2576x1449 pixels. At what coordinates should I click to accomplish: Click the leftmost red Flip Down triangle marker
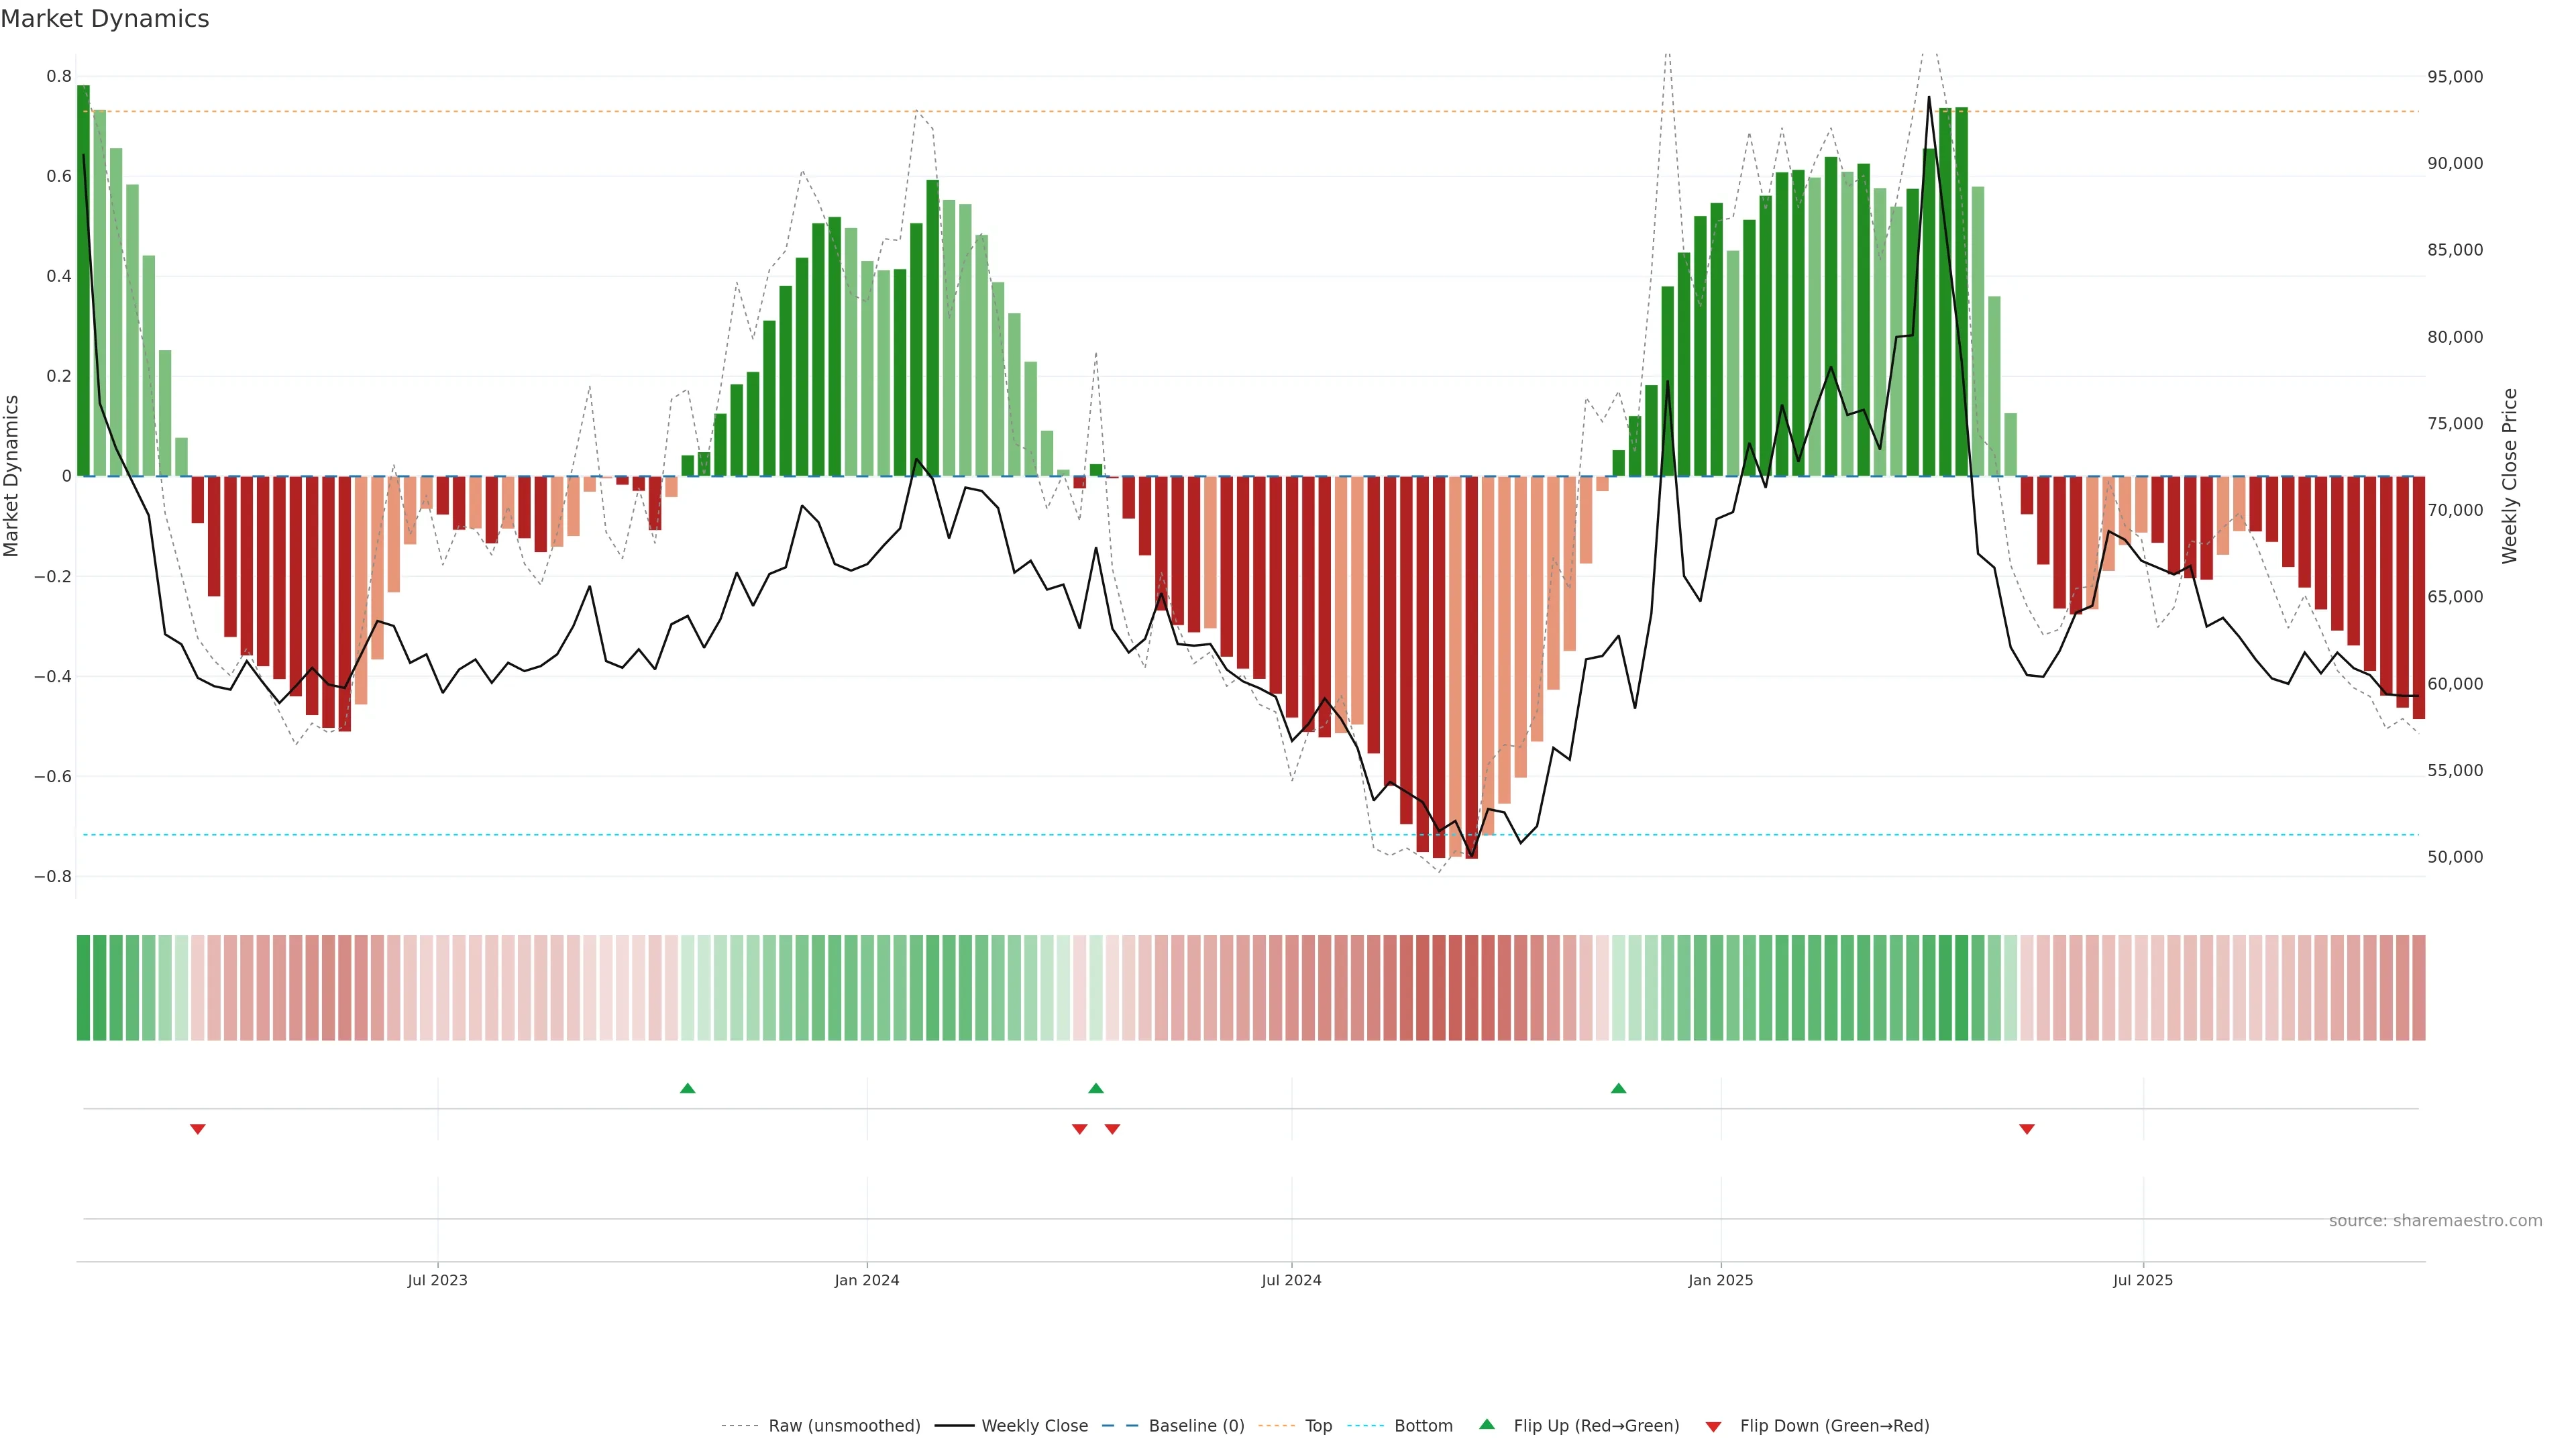tap(197, 1129)
